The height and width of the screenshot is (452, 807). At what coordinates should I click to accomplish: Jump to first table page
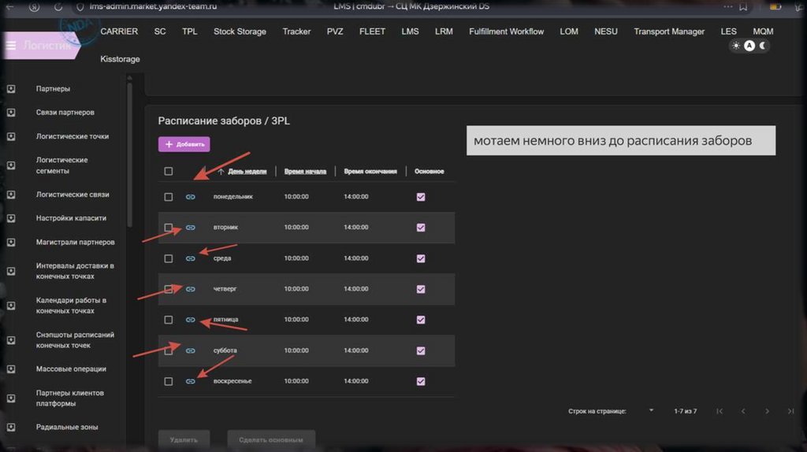coord(720,411)
